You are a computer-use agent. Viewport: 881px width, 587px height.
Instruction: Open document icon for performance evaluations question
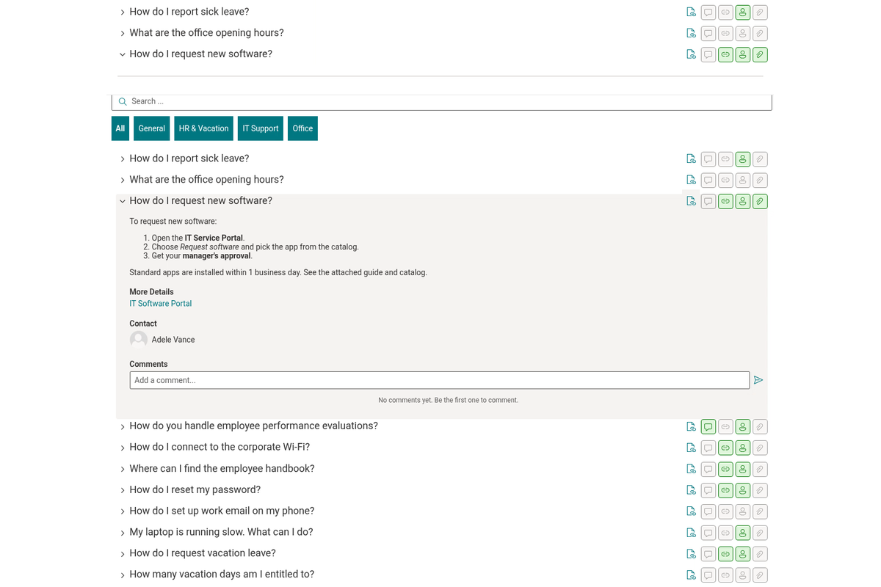[691, 426]
